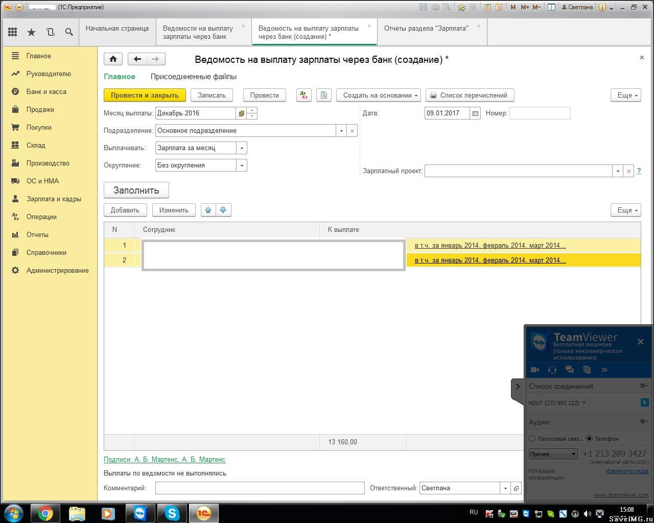Collapse TeamViewer panel with side arrow
654x523 pixels.
point(518,387)
